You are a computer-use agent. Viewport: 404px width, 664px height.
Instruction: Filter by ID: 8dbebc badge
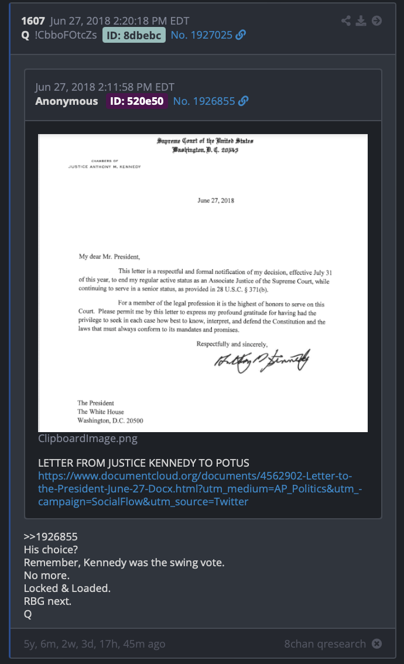coord(134,35)
